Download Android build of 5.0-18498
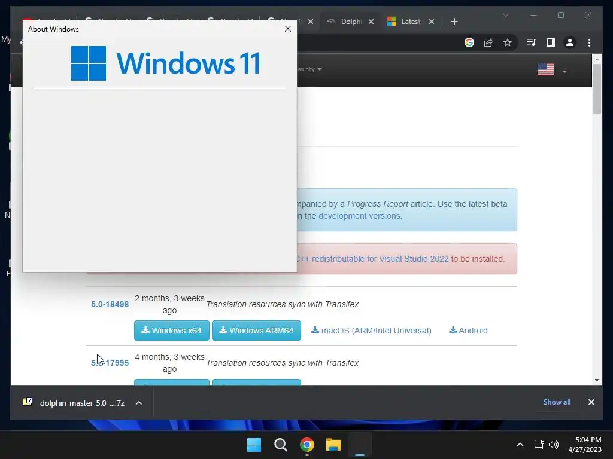 (x=468, y=331)
